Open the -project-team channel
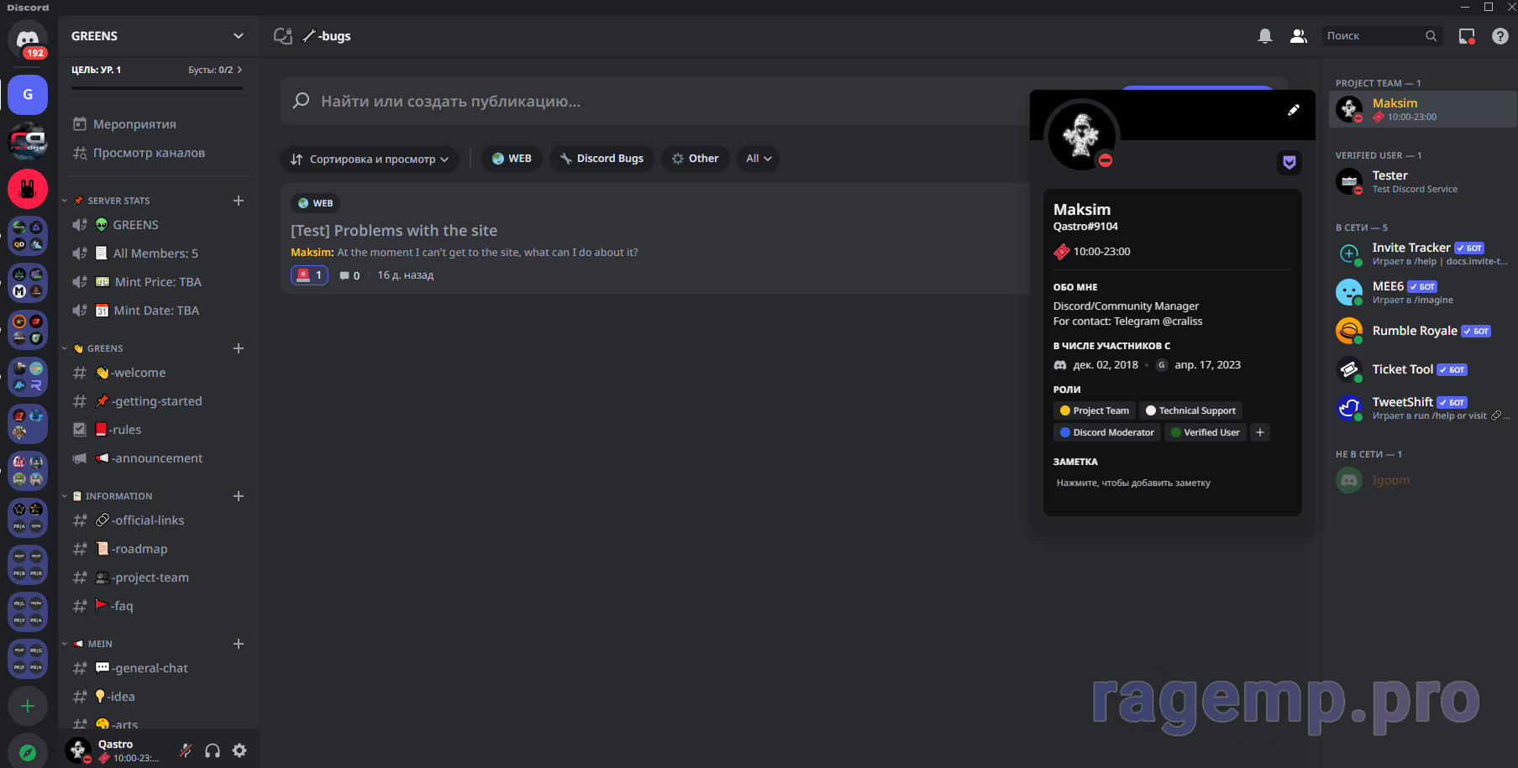This screenshot has width=1518, height=768. pyautogui.click(x=159, y=577)
